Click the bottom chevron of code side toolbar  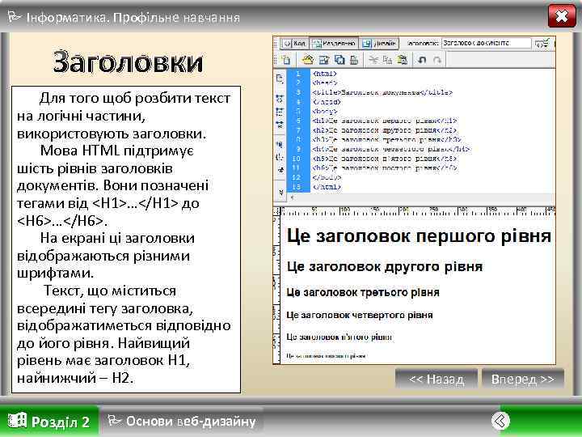tap(281, 193)
